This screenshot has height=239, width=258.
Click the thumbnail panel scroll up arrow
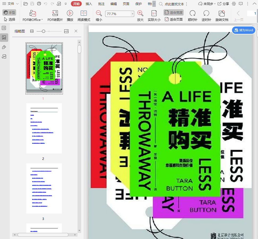(79, 42)
